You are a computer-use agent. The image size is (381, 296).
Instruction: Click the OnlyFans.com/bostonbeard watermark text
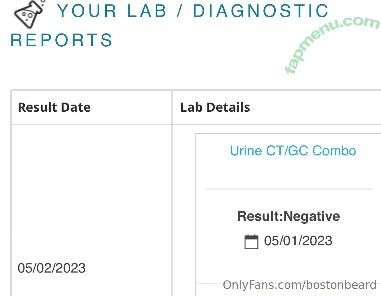[x=299, y=285]
